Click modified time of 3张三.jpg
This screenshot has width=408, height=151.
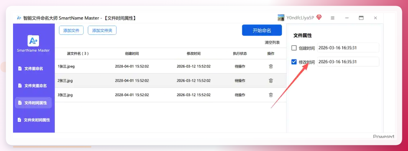pyautogui.click(x=194, y=95)
